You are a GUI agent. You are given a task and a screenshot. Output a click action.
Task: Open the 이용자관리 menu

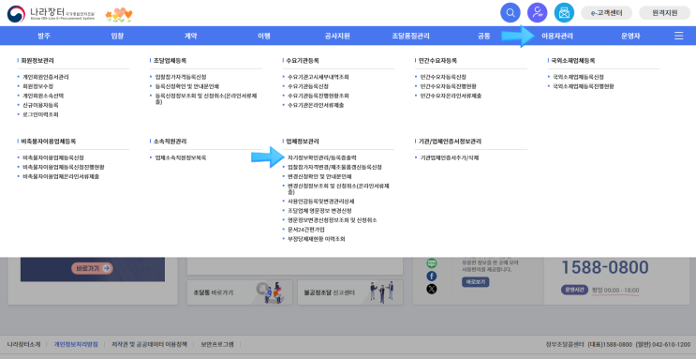pos(557,36)
